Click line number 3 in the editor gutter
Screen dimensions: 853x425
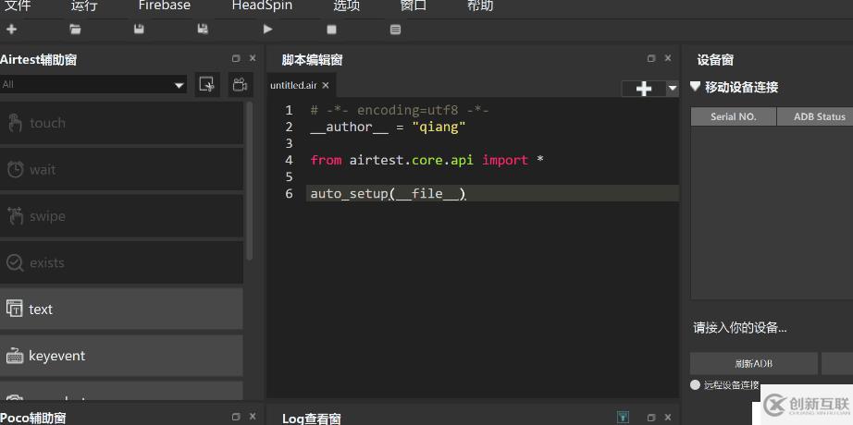point(289,143)
